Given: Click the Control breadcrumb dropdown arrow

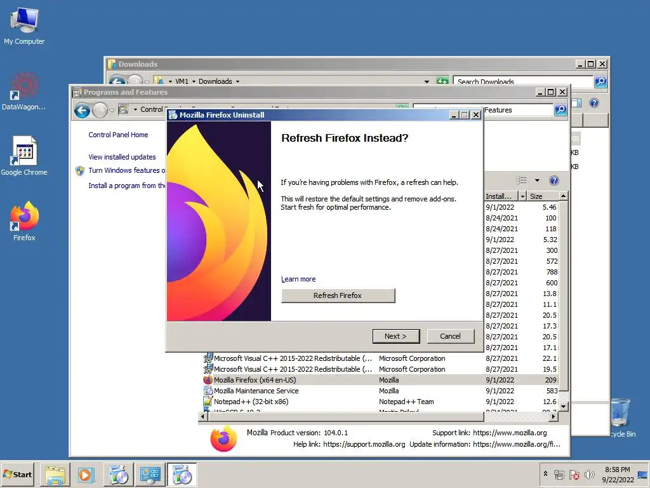Looking at the screenshot, I should 135,109.
